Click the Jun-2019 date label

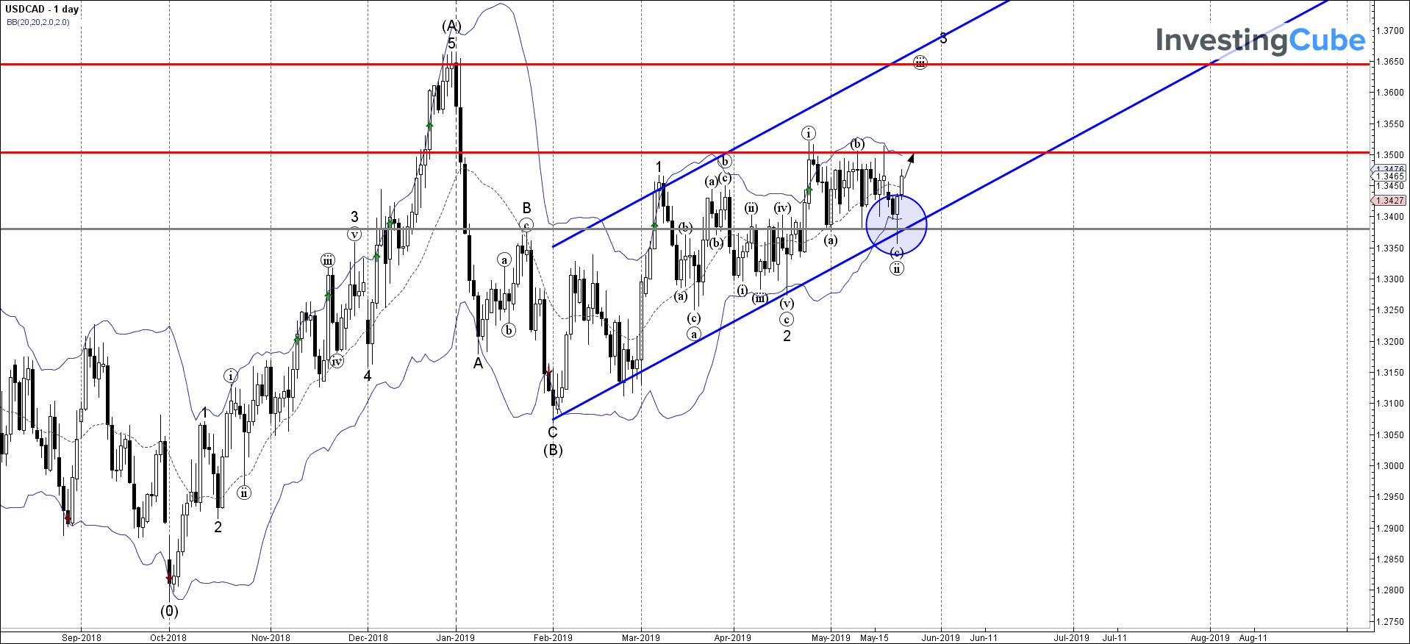click(x=941, y=637)
